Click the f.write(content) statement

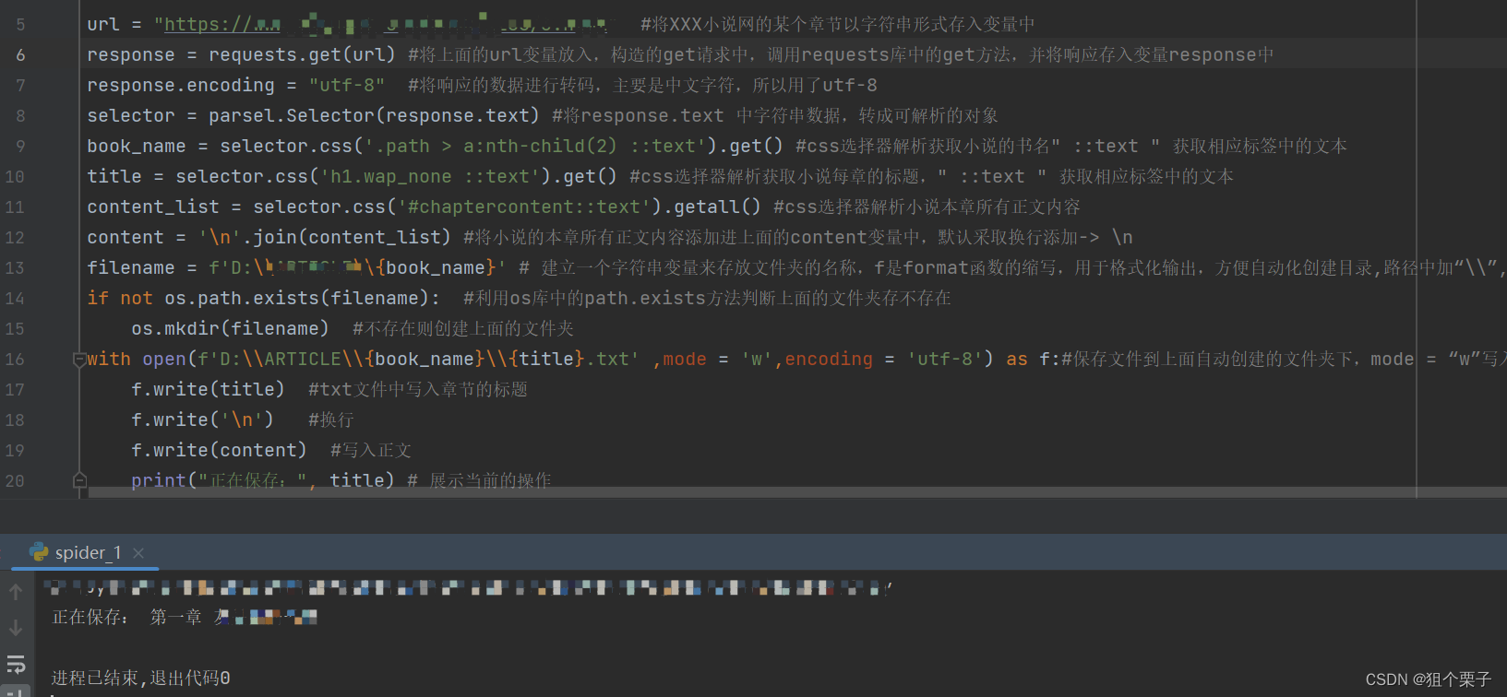coord(220,450)
